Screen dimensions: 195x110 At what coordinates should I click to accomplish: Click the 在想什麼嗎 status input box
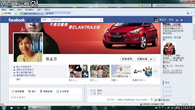point(45,97)
